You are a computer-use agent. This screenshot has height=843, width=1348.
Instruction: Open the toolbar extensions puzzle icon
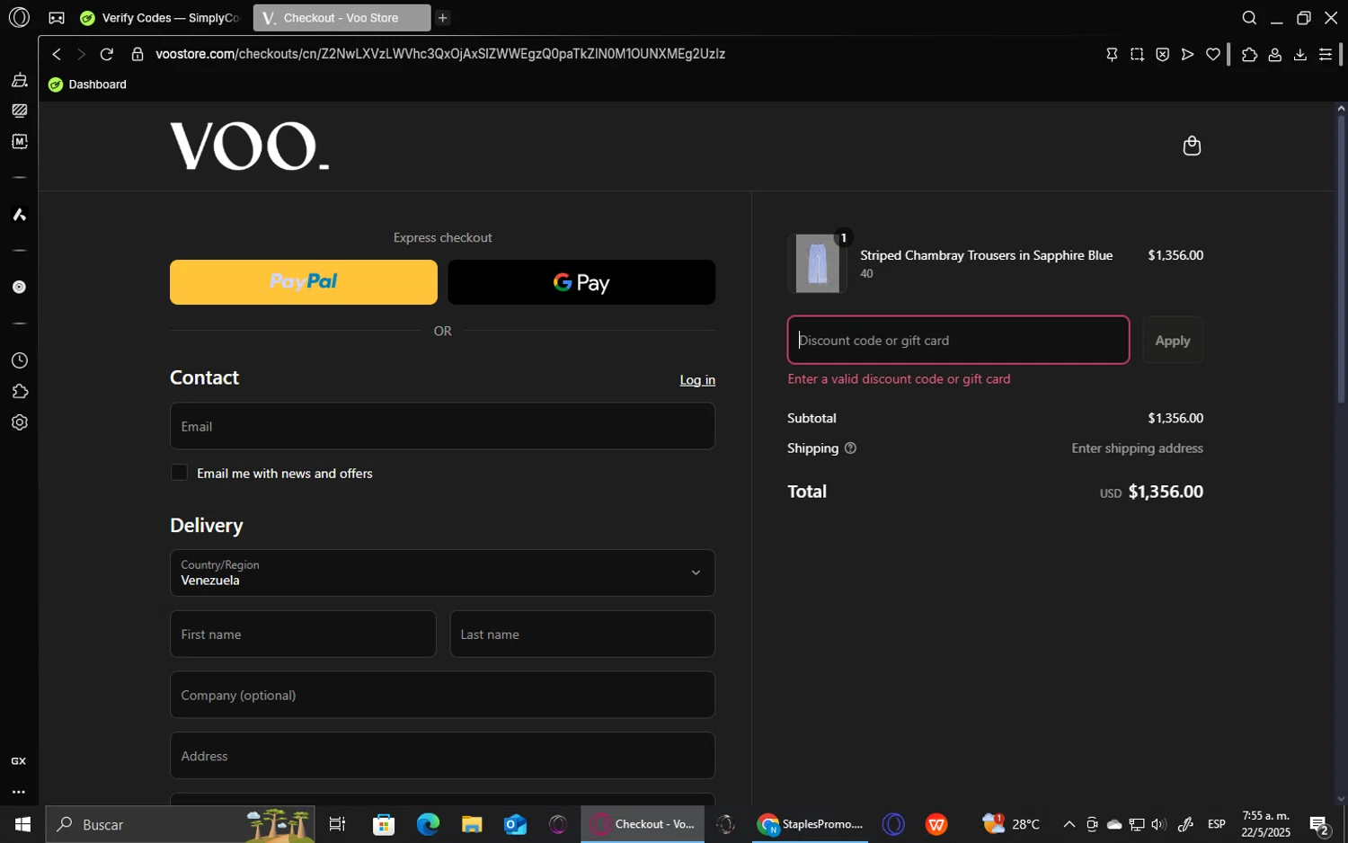pos(1249,54)
